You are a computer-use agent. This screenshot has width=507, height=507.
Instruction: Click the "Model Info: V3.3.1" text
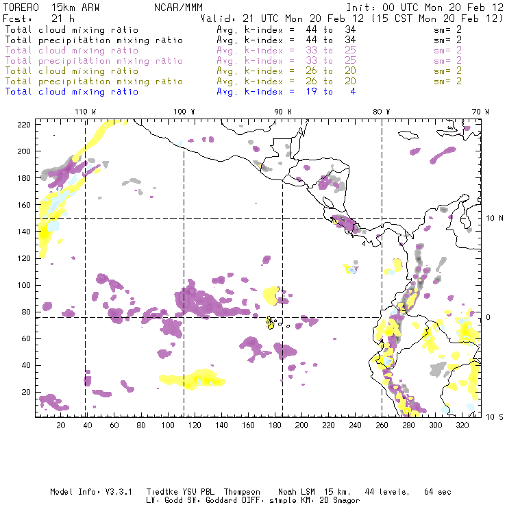[x=91, y=492]
